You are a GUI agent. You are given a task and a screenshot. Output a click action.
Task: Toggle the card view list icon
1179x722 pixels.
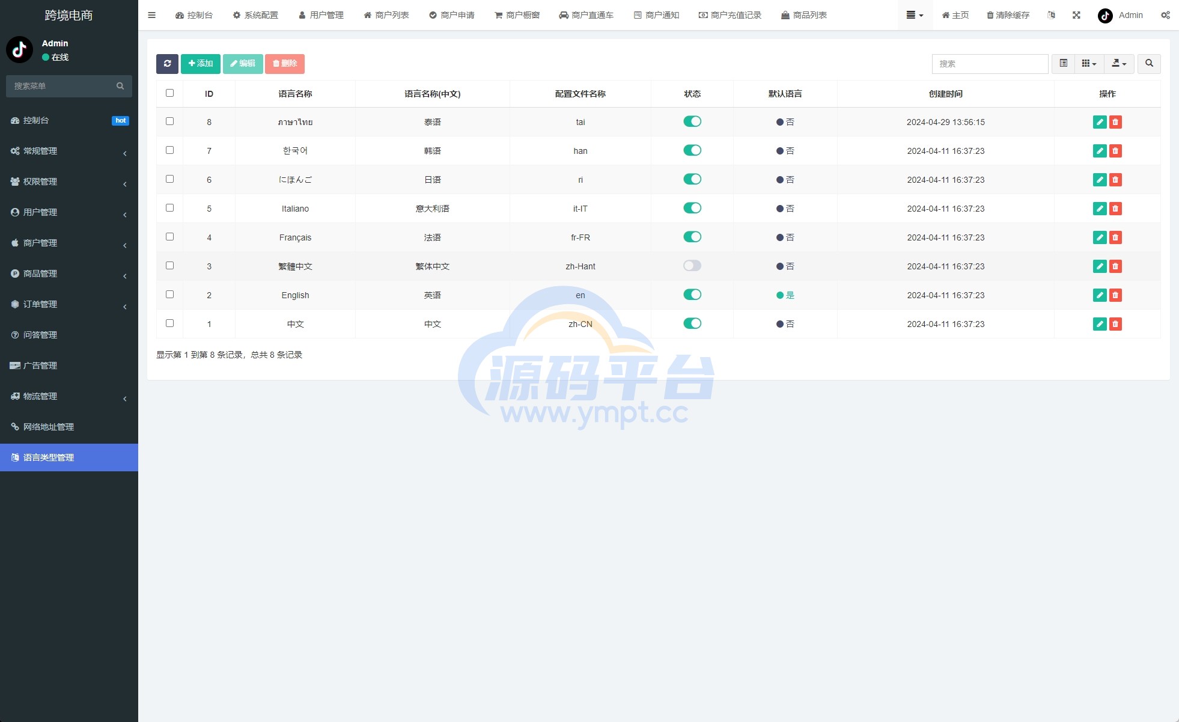tap(1063, 64)
